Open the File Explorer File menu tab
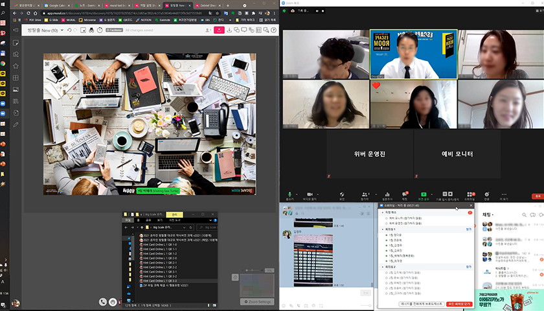This screenshot has width=544, height=311. pyautogui.click(x=128, y=220)
